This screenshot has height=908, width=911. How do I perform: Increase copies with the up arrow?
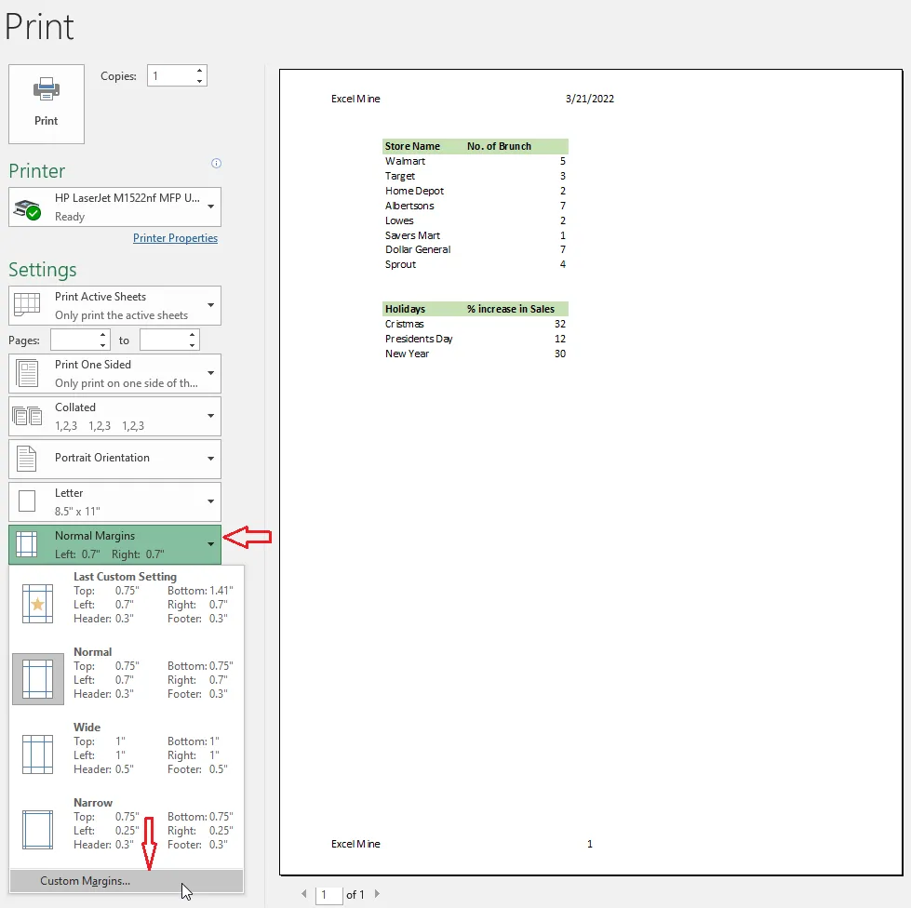pos(200,71)
